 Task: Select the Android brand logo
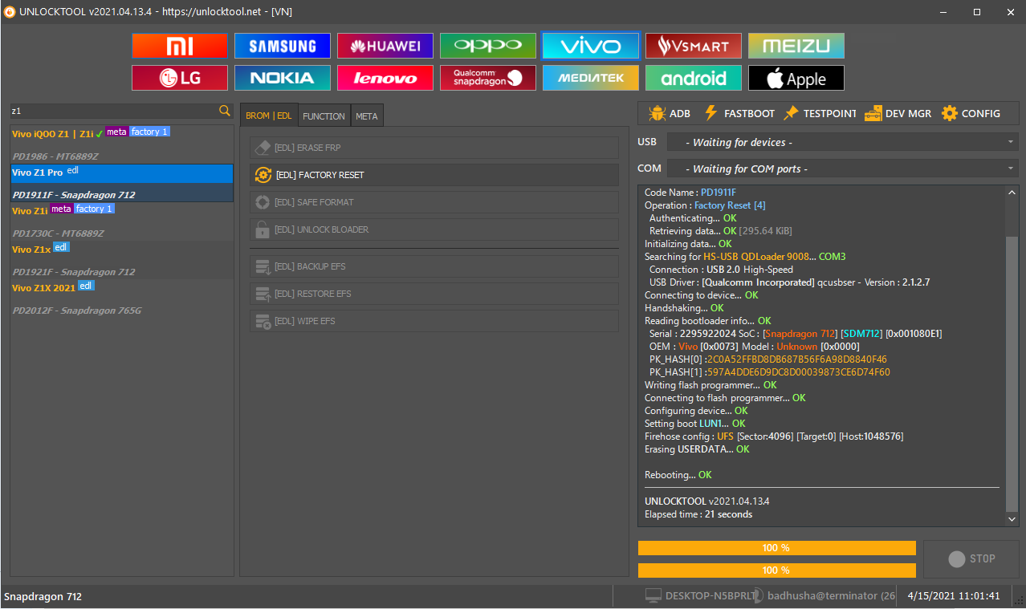[694, 78]
